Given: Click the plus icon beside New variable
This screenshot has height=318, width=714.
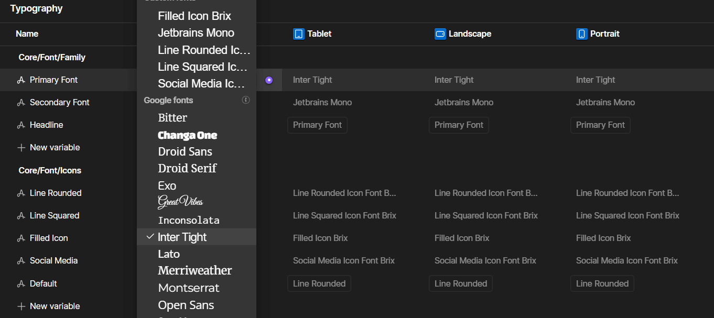Looking at the screenshot, I should coord(21,147).
